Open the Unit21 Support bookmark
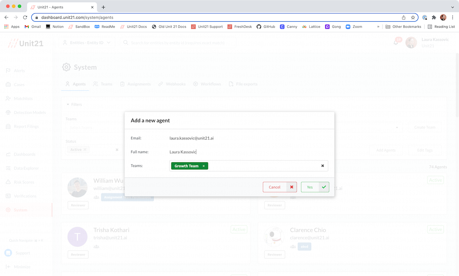 207,27
